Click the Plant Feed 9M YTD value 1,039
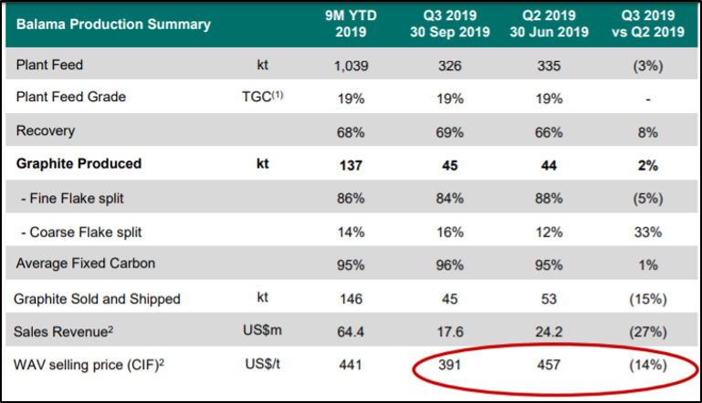The image size is (702, 403). (x=351, y=67)
